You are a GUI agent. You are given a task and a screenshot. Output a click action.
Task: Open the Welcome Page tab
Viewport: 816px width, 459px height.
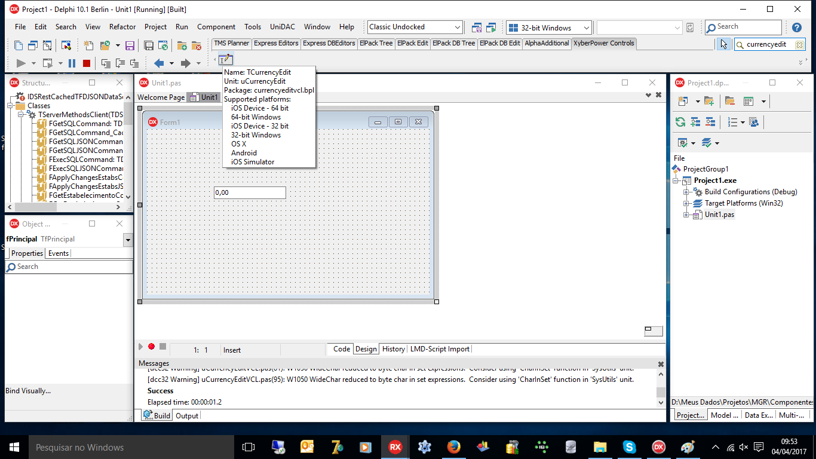(161, 97)
